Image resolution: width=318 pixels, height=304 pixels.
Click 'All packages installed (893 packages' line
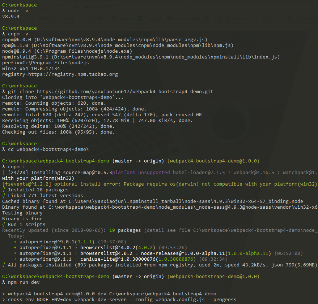[x=160, y=265]
